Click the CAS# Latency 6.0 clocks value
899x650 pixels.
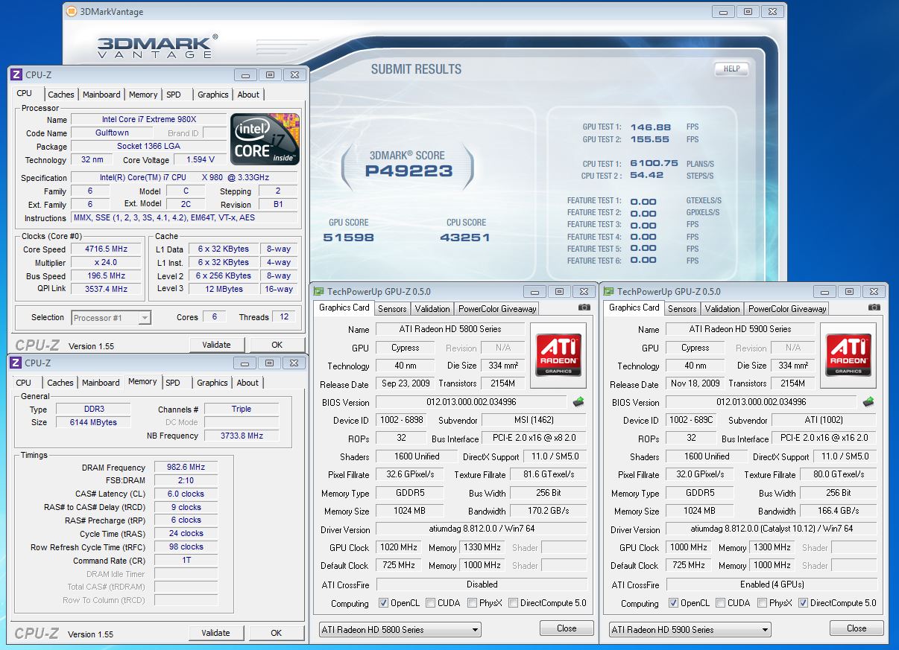[186, 494]
